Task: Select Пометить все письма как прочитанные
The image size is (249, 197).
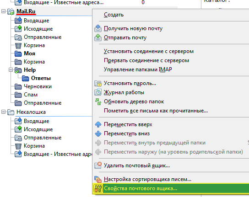Action: 156,111
